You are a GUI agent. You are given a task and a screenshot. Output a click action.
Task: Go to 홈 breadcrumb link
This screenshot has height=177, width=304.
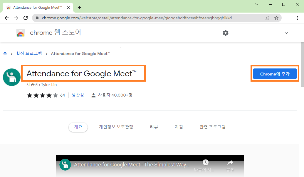pos(5,54)
